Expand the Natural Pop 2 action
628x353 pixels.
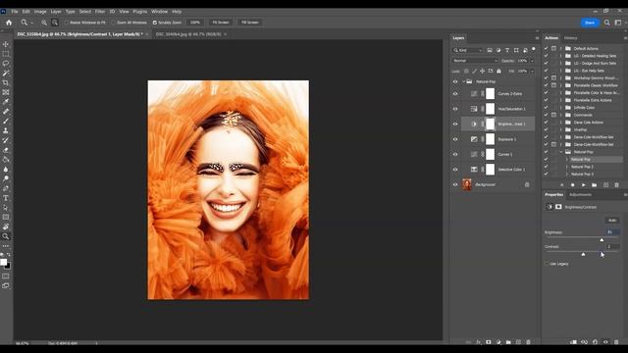[567, 167]
